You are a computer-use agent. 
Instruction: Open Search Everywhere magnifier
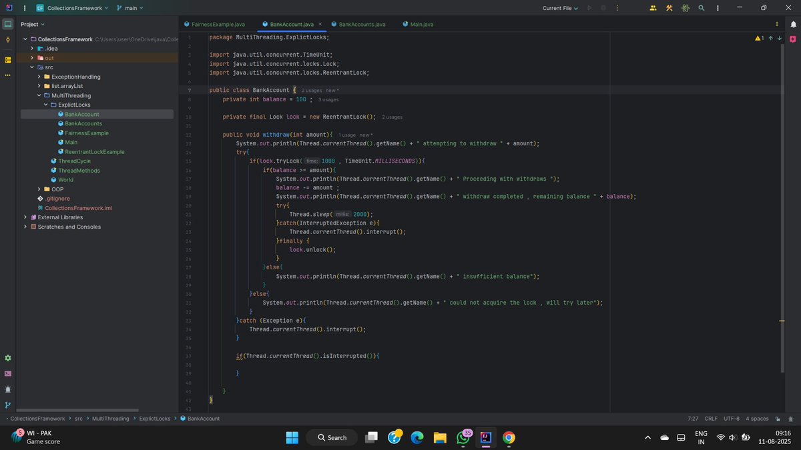[702, 8]
